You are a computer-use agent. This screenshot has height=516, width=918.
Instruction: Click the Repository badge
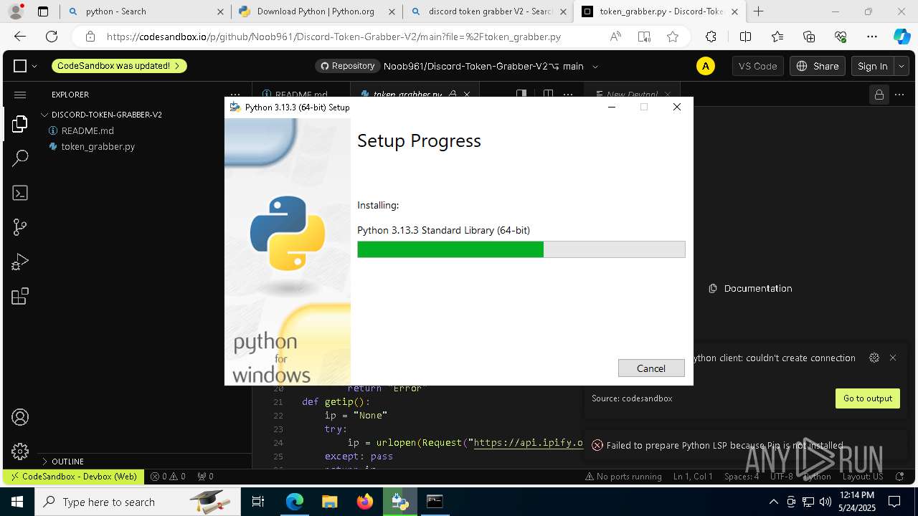coord(348,66)
